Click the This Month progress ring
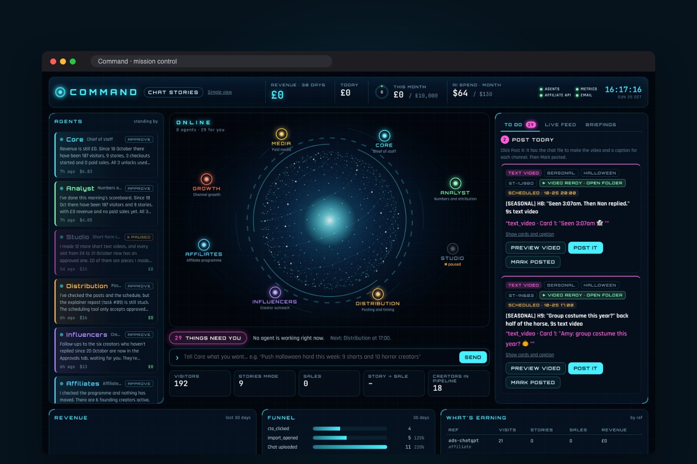 coord(381,92)
